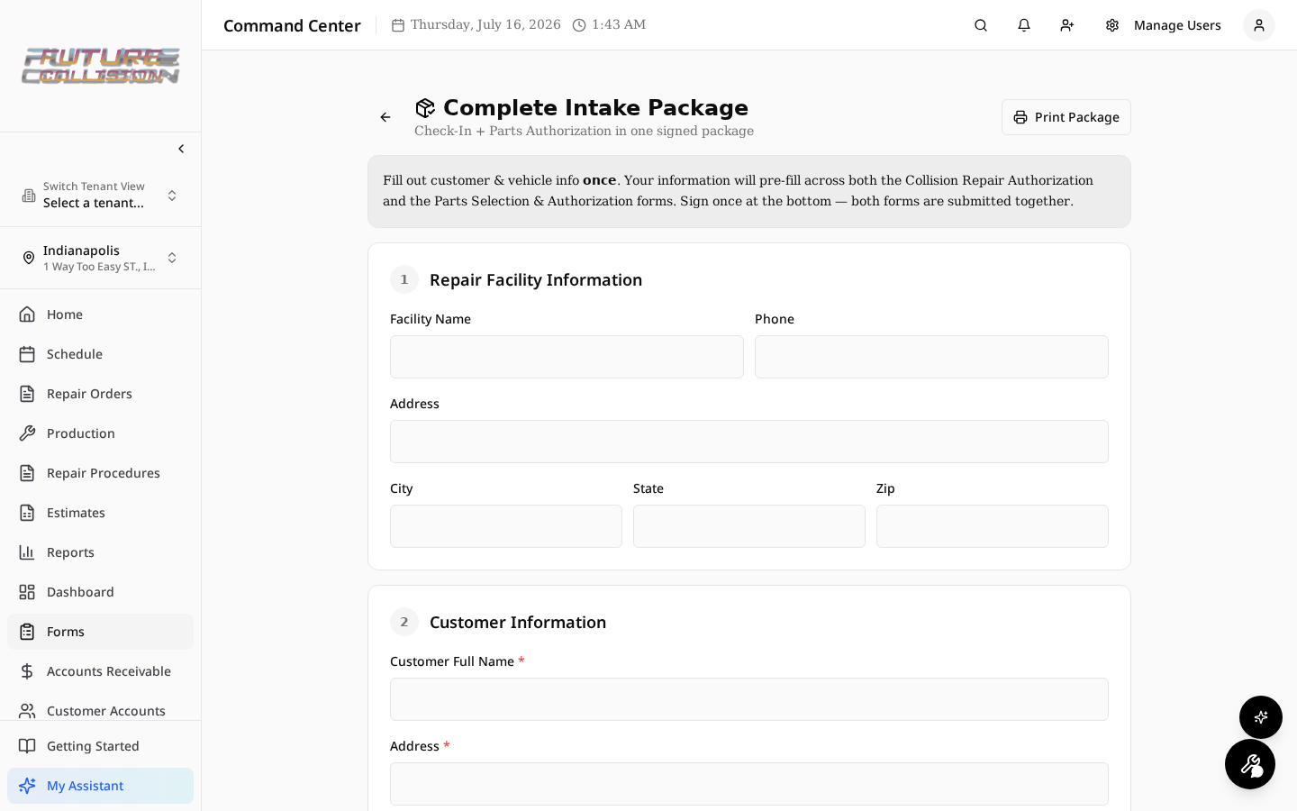Screen dimensions: 1297x811
Task: Collapse the sidebar with chevron
Action: tap(181, 149)
